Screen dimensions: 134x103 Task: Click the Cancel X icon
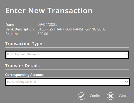(111, 96)
